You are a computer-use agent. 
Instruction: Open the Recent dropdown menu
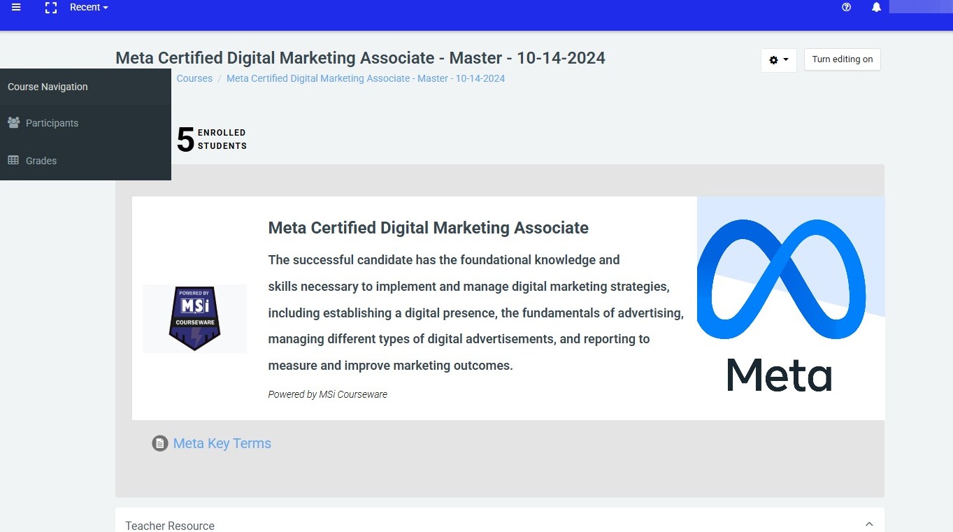tap(89, 8)
